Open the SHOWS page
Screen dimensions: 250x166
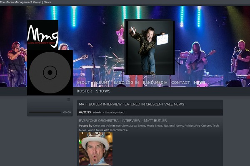point(103,91)
